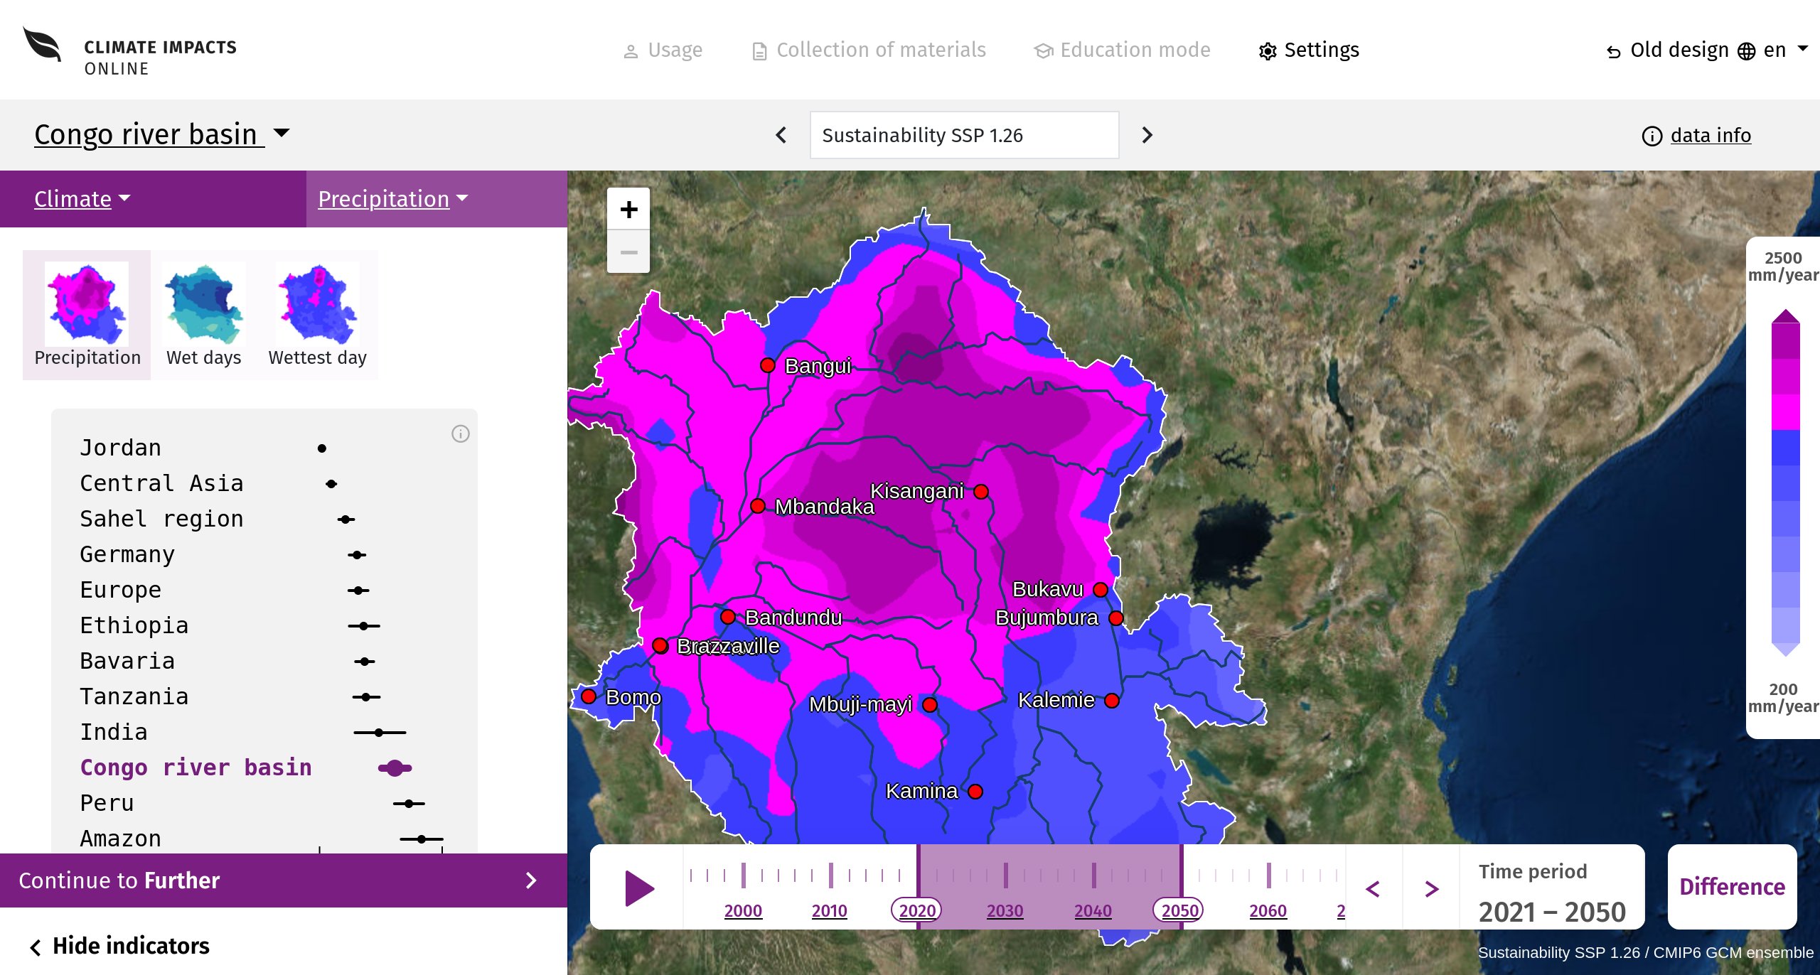Click Continue to Further button
The height and width of the screenshot is (975, 1820).
284,880
